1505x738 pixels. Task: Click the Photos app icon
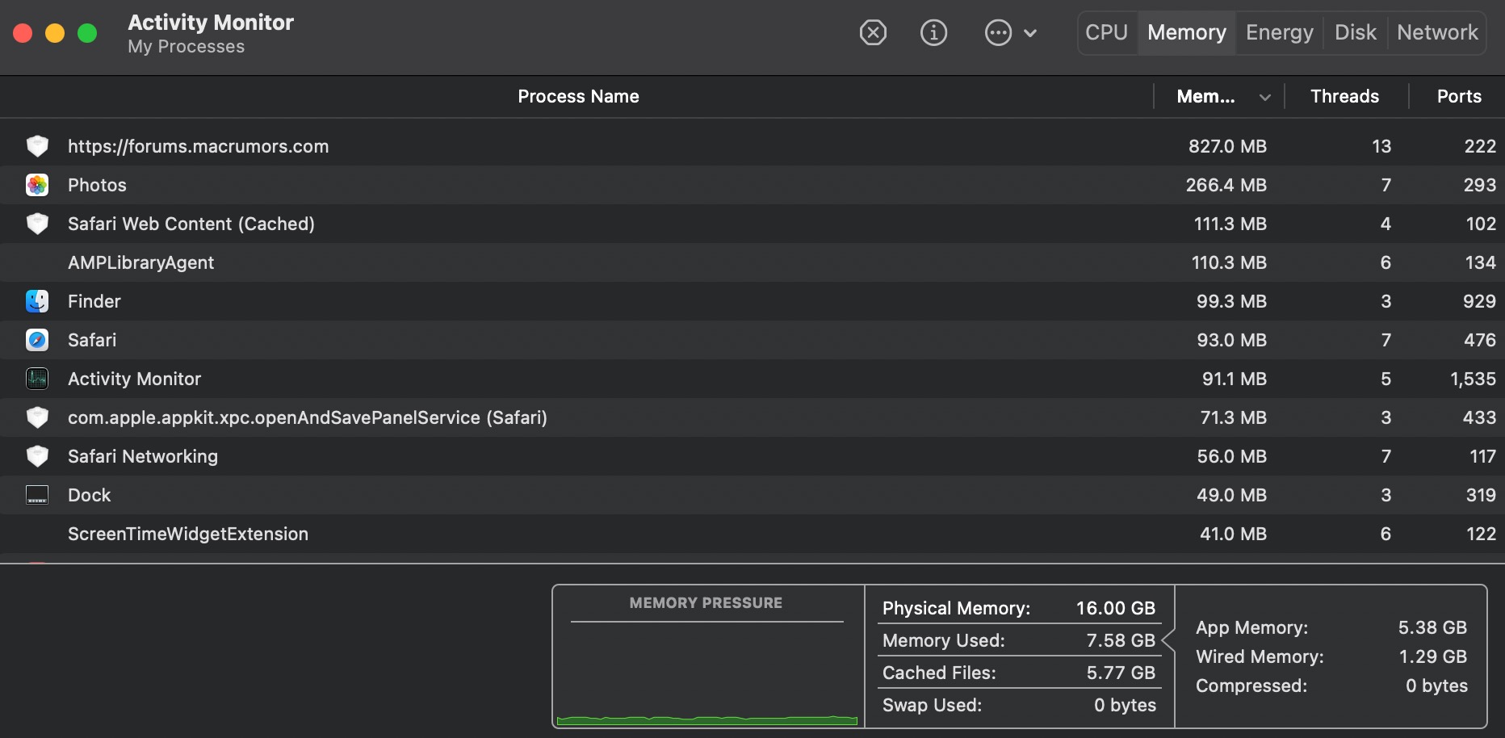pos(37,185)
